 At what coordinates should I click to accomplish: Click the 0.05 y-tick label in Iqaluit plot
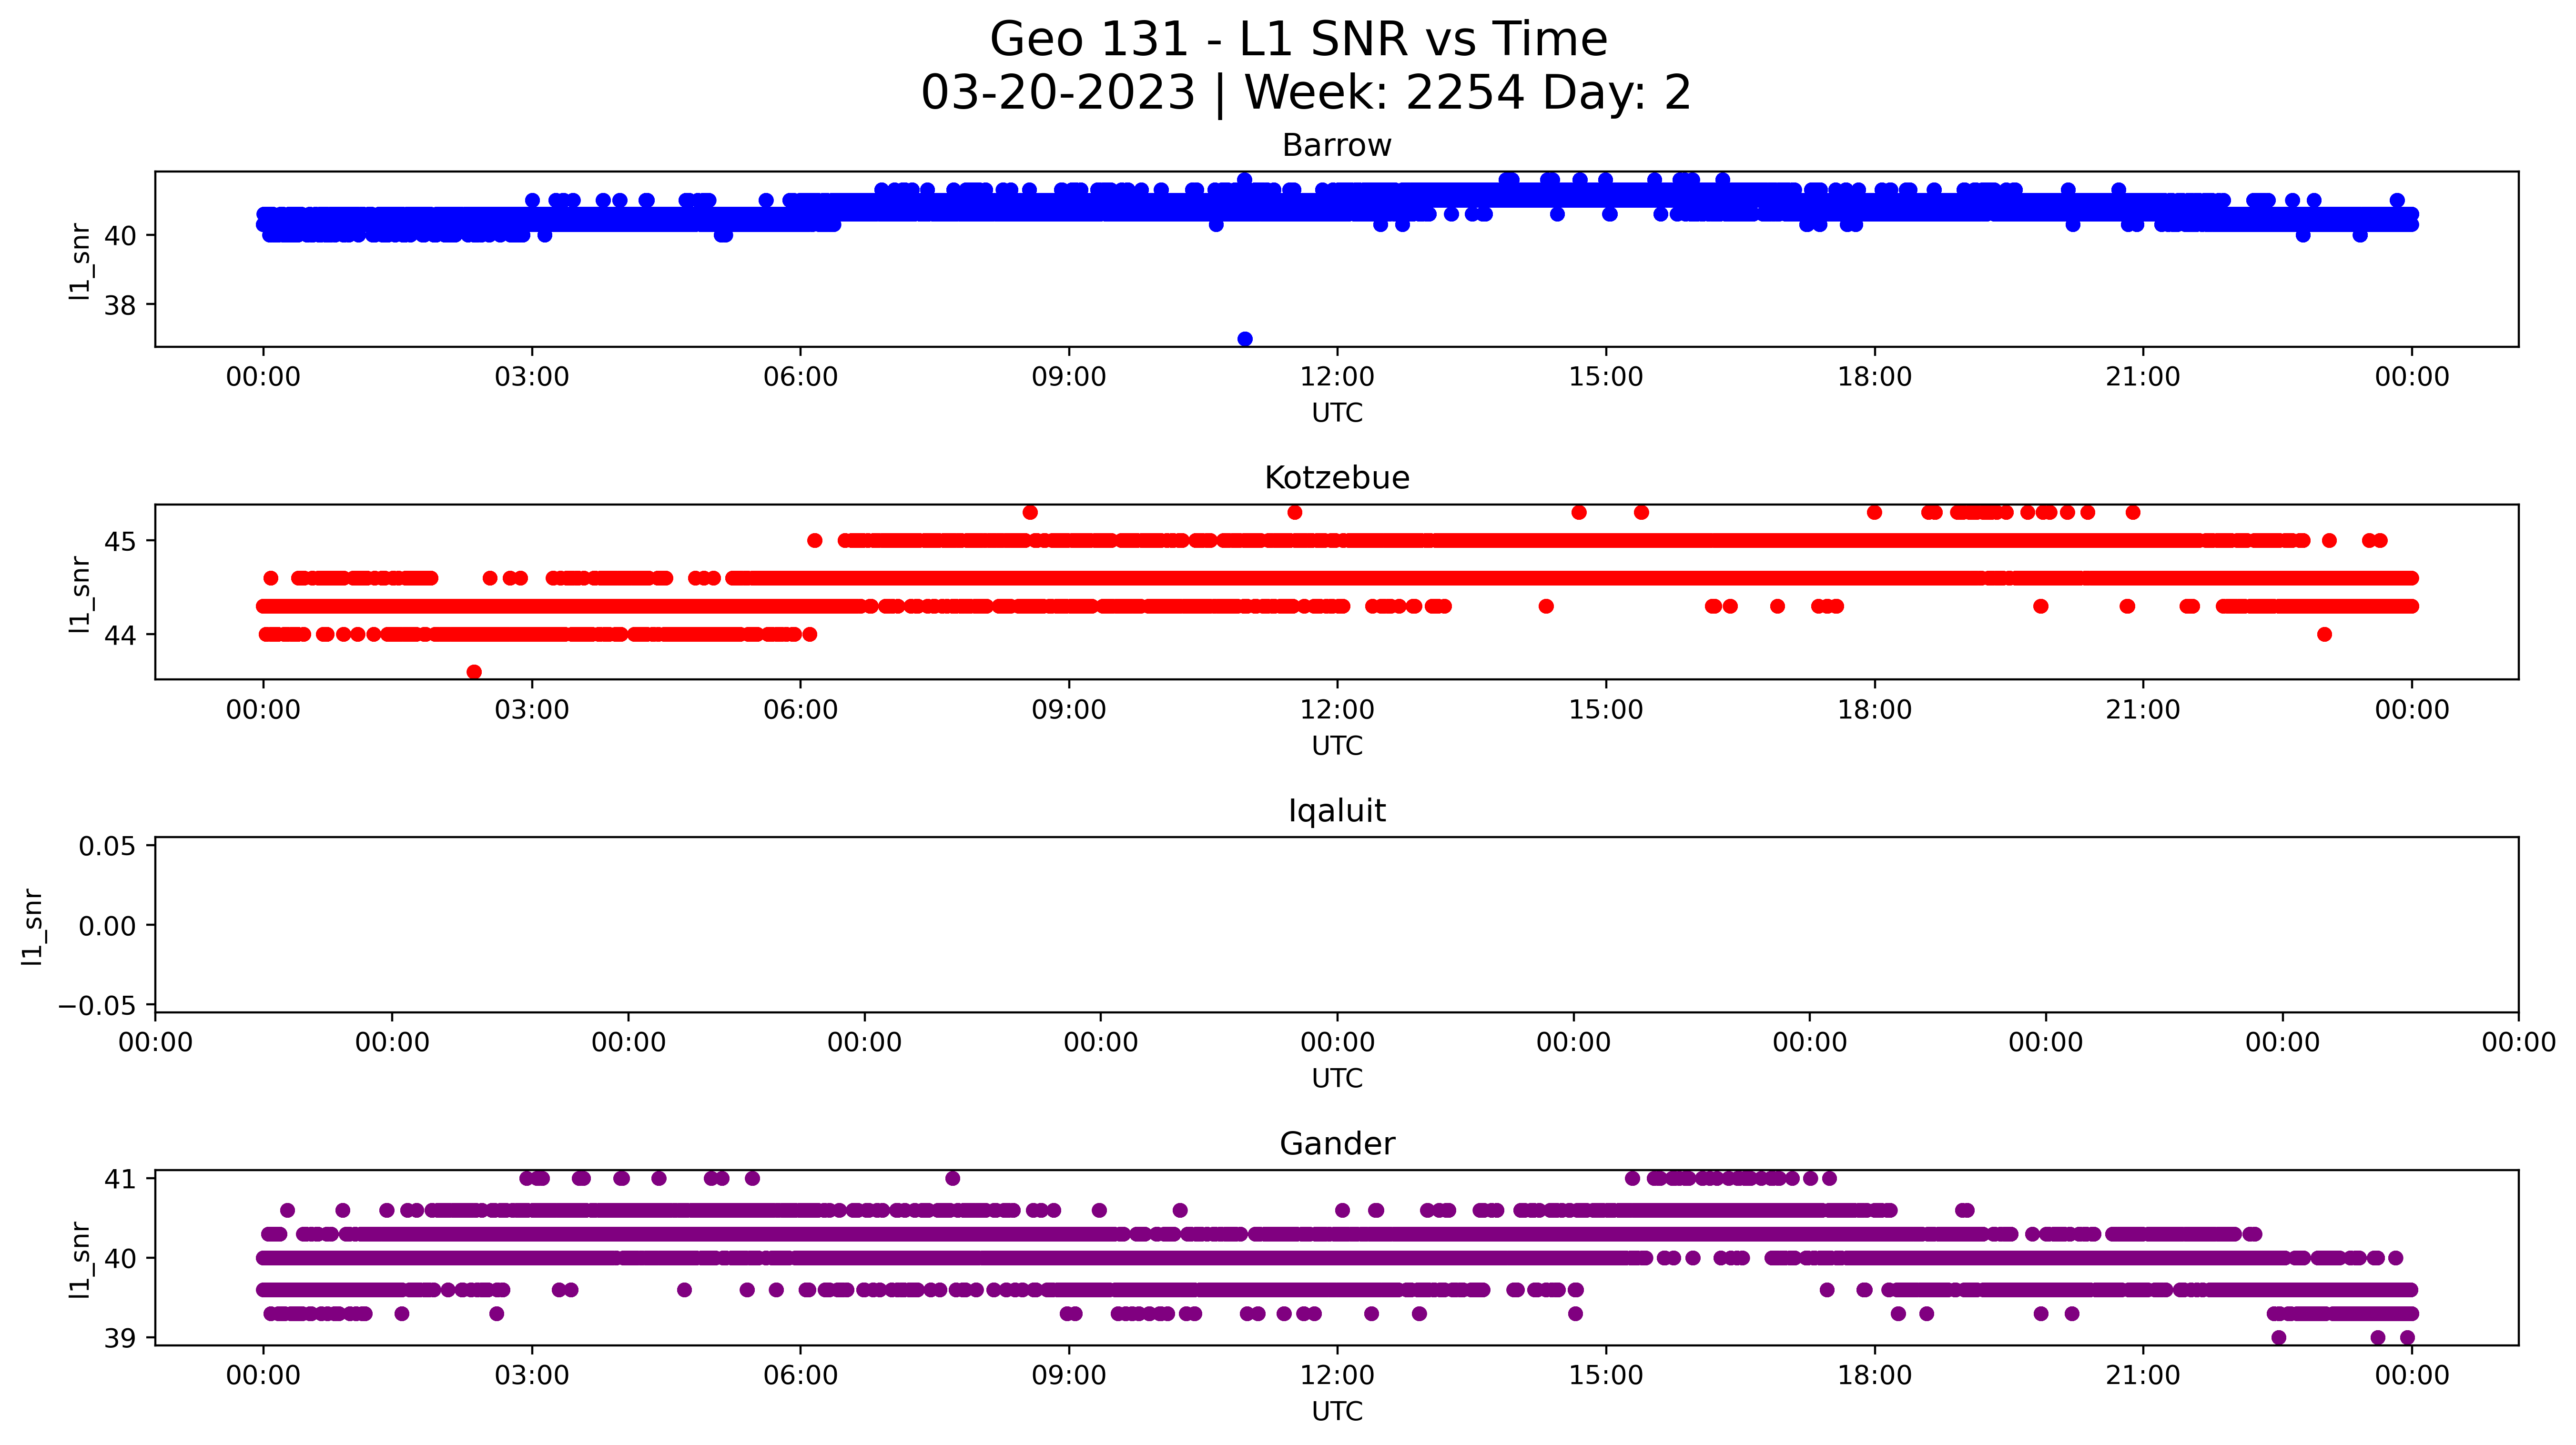pyautogui.click(x=107, y=847)
